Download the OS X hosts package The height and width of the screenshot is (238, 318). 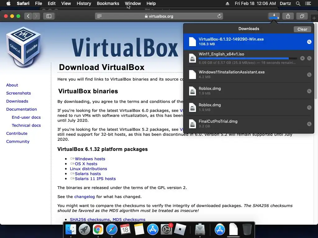point(86,164)
